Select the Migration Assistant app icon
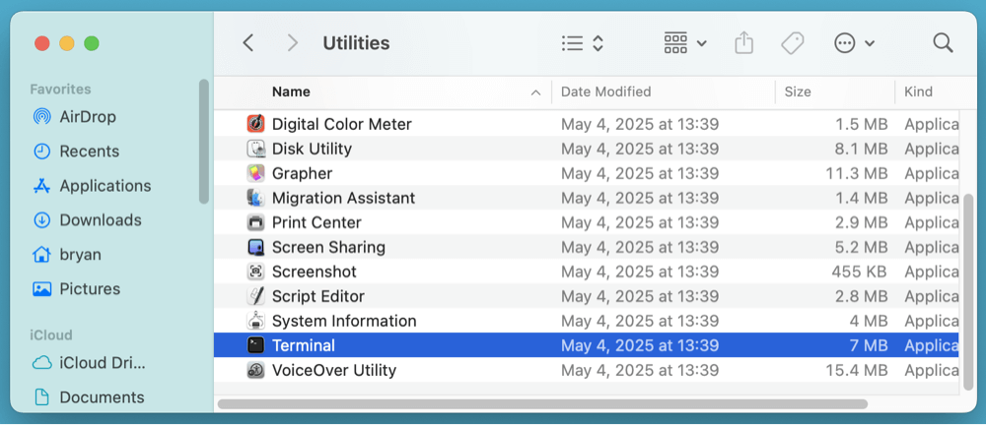Image resolution: width=986 pixels, height=425 pixels. [256, 198]
